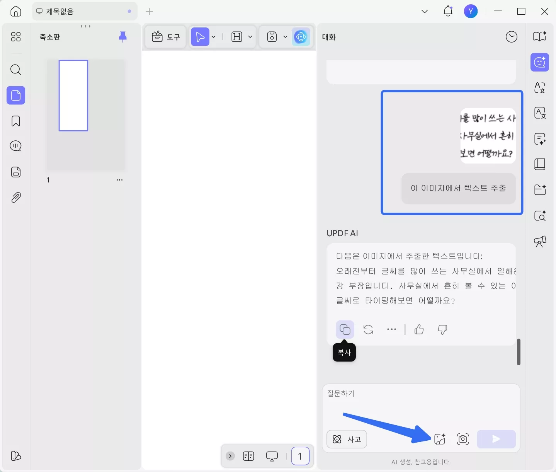Take a screenshot using the camera icon
This screenshot has width=556, height=472.
(462, 439)
